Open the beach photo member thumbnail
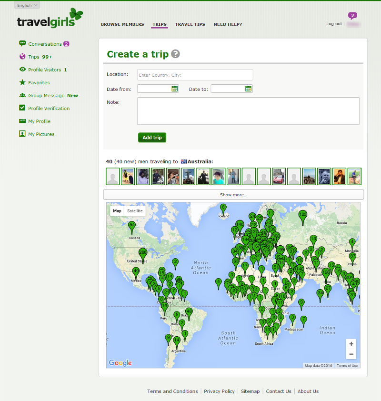Image resolution: width=381 pixels, height=401 pixels. coord(128,177)
